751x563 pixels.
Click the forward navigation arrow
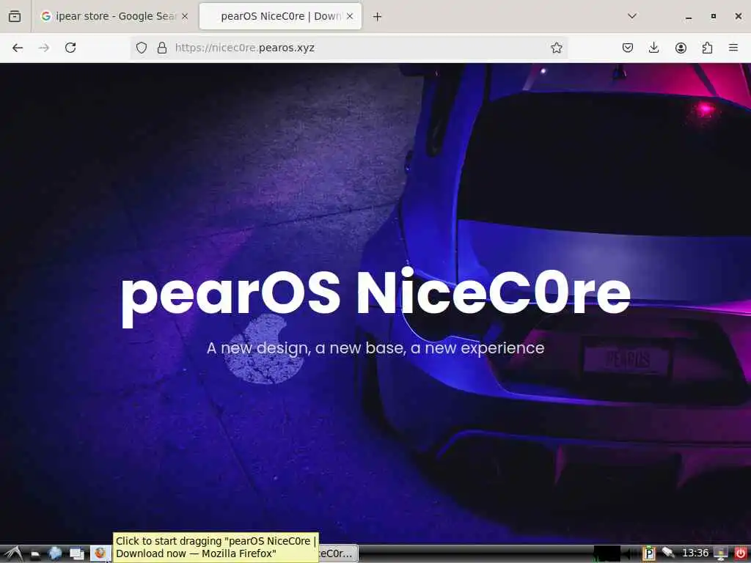(44, 48)
